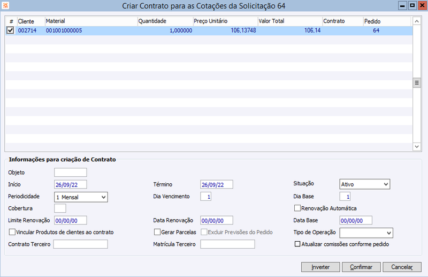Screen dimensions: 428x277
Task: Click the grid scrollbar down arrow
Action: 417,147
